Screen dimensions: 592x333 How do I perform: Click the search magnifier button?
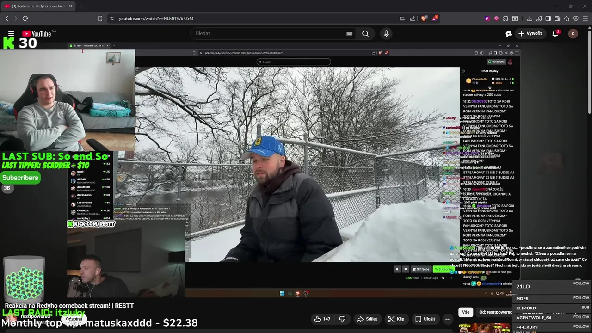[x=365, y=33]
